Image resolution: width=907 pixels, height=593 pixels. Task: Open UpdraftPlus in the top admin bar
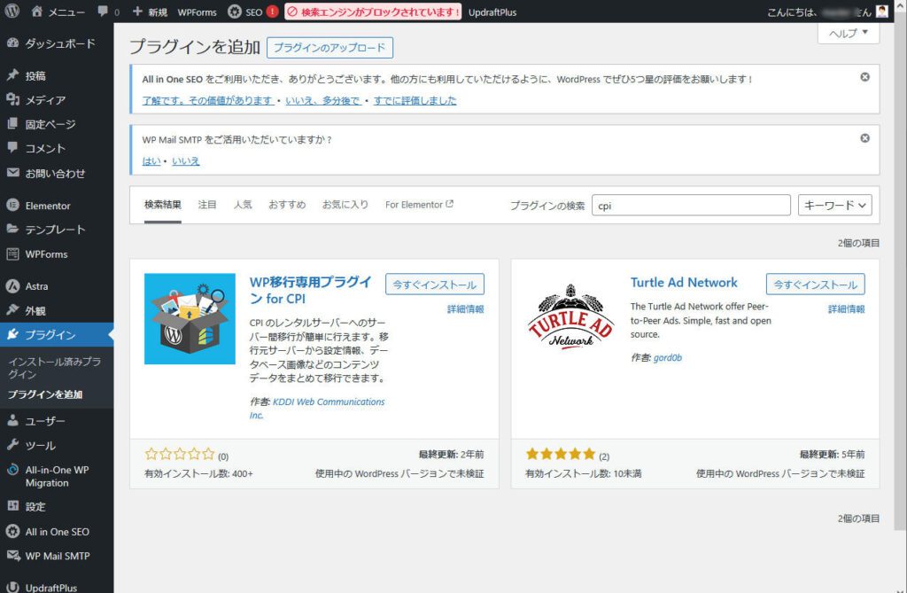point(492,12)
